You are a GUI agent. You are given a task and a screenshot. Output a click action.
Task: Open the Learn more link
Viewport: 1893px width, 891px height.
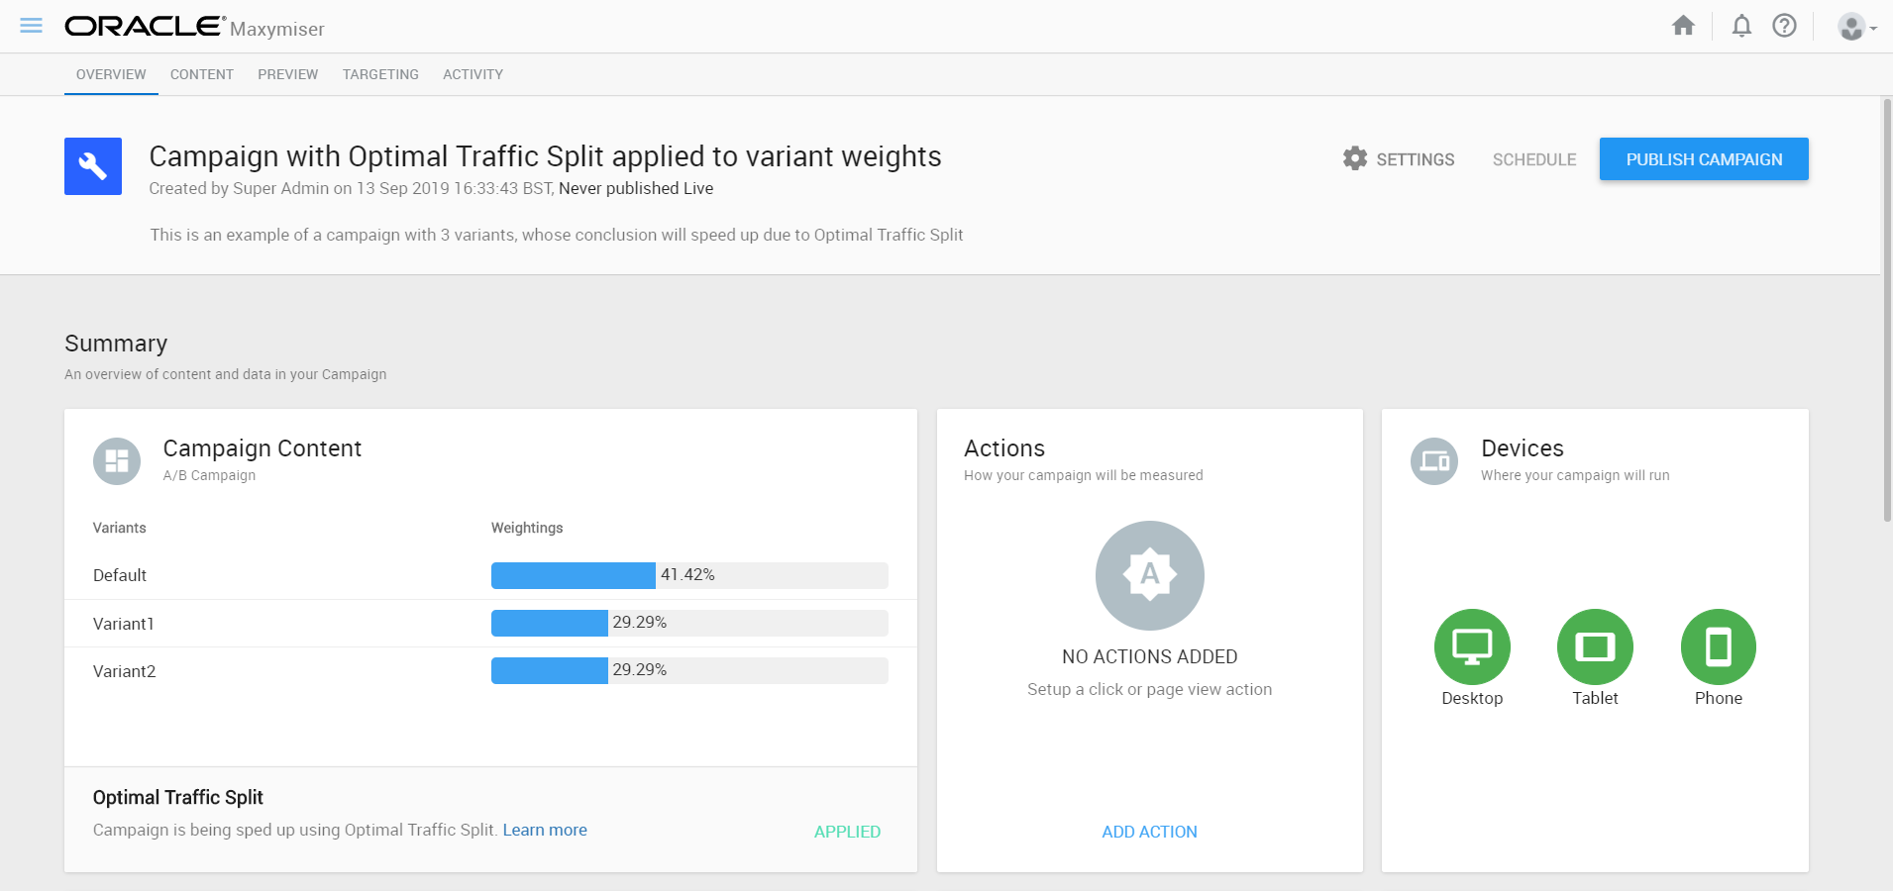(x=545, y=830)
